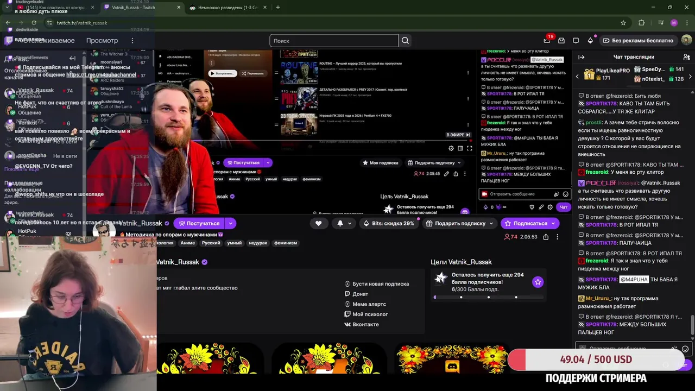Click shield moderator icon in stream chat
This screenshot has height=391, width=695.
coord(532,207)
